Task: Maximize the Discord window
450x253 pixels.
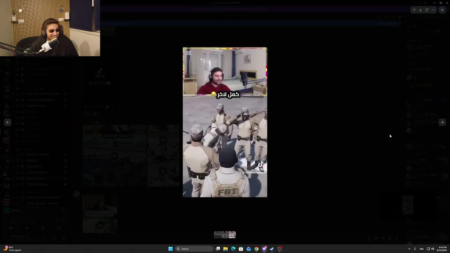Action: click(x=441, y=3)
